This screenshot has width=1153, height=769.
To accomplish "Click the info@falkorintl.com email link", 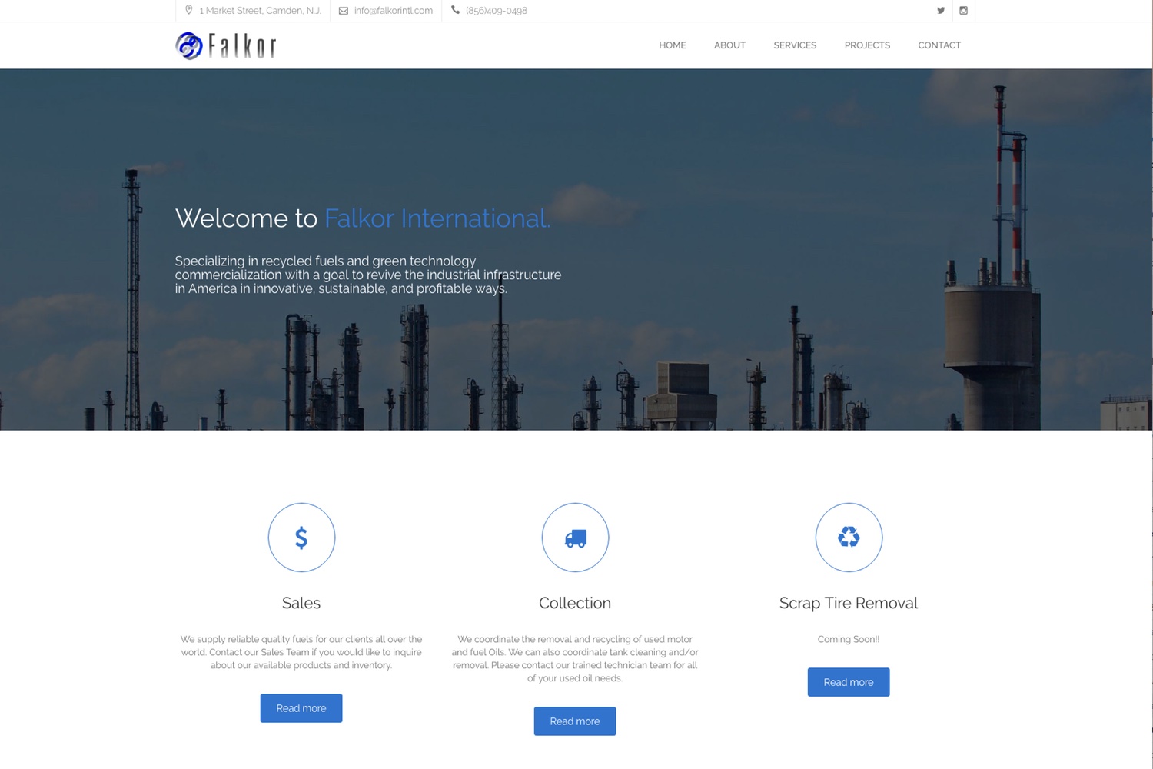I will click(x=393, y=11).
